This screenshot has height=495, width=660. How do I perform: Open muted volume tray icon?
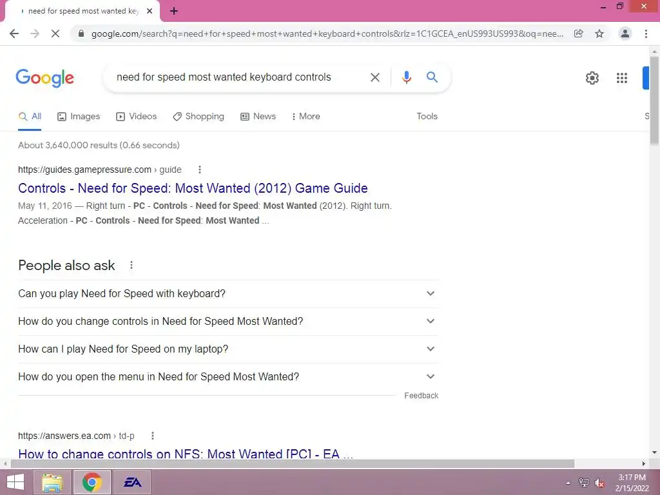click(x=599, y=483)
